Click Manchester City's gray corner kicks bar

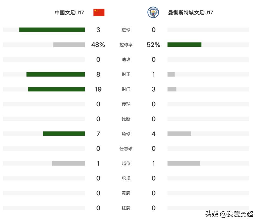(x=179, y=133)
